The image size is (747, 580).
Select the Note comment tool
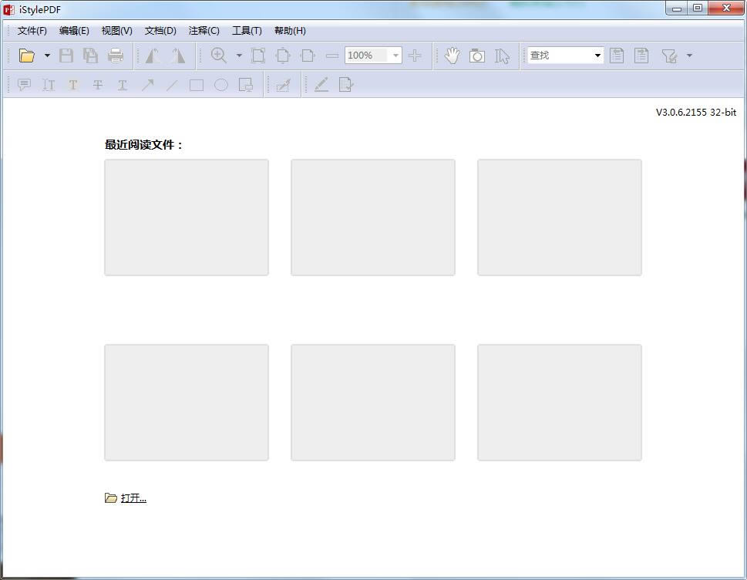[24, 85]
